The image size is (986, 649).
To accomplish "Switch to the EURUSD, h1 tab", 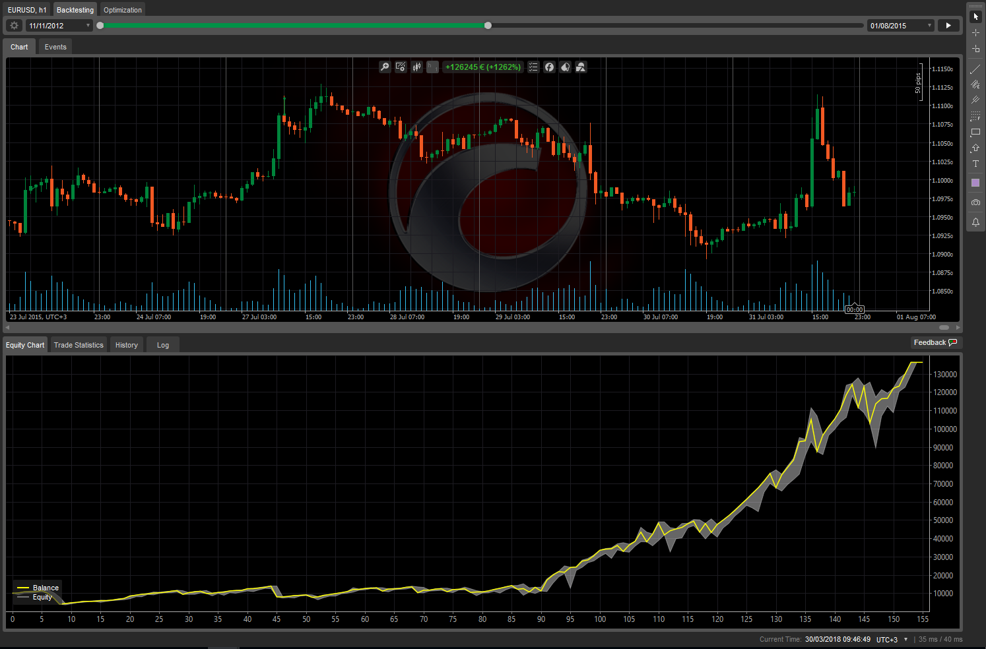I will tap(27, 10).
